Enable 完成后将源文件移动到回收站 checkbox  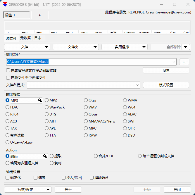click(8, 70)
